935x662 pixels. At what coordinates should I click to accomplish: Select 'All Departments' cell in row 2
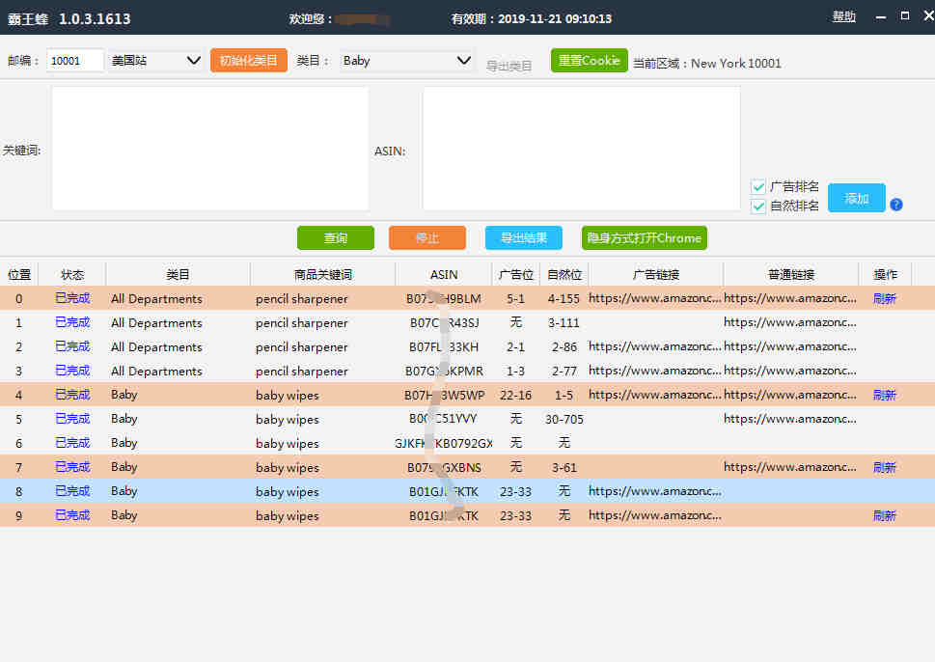(x=156, y=346)
